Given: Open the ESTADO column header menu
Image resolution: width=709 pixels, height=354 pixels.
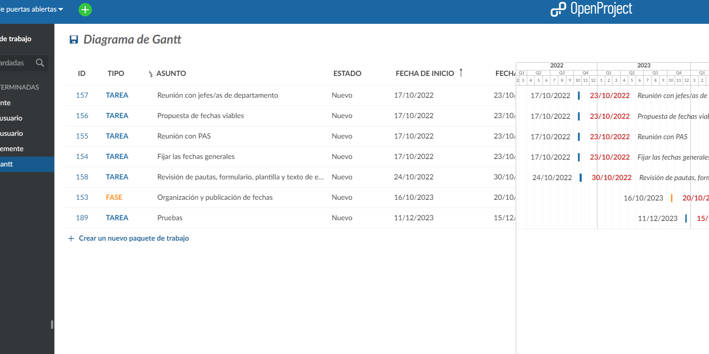Looking at the screenshot, I should tap(347, 73).
